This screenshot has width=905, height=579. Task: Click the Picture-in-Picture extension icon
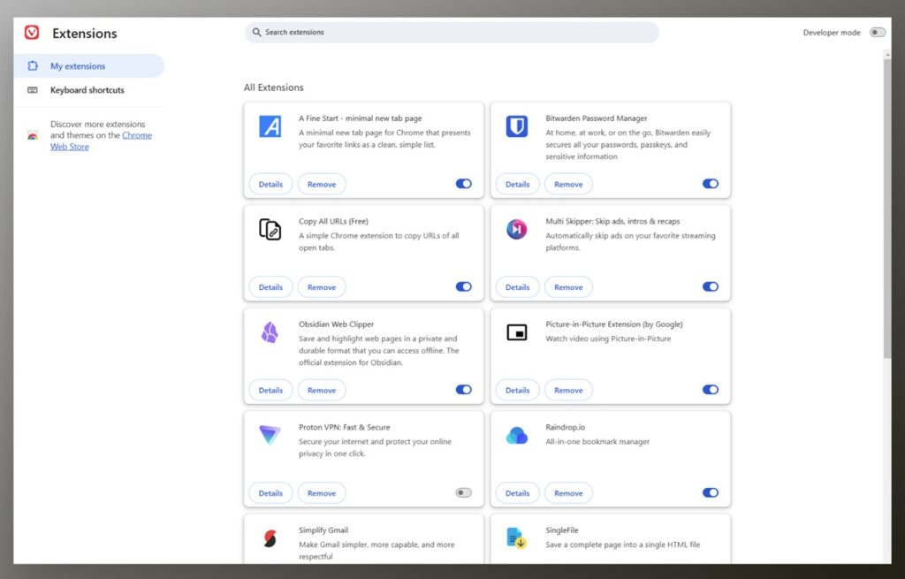tap(516, 332)
